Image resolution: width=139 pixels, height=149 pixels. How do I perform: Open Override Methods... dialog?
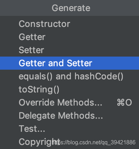[x=69, y=102]
